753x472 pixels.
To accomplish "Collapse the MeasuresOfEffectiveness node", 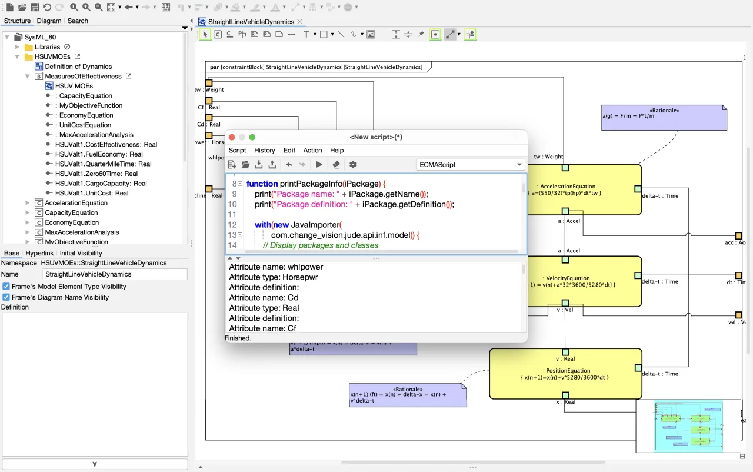I will (x=28, y=76).
